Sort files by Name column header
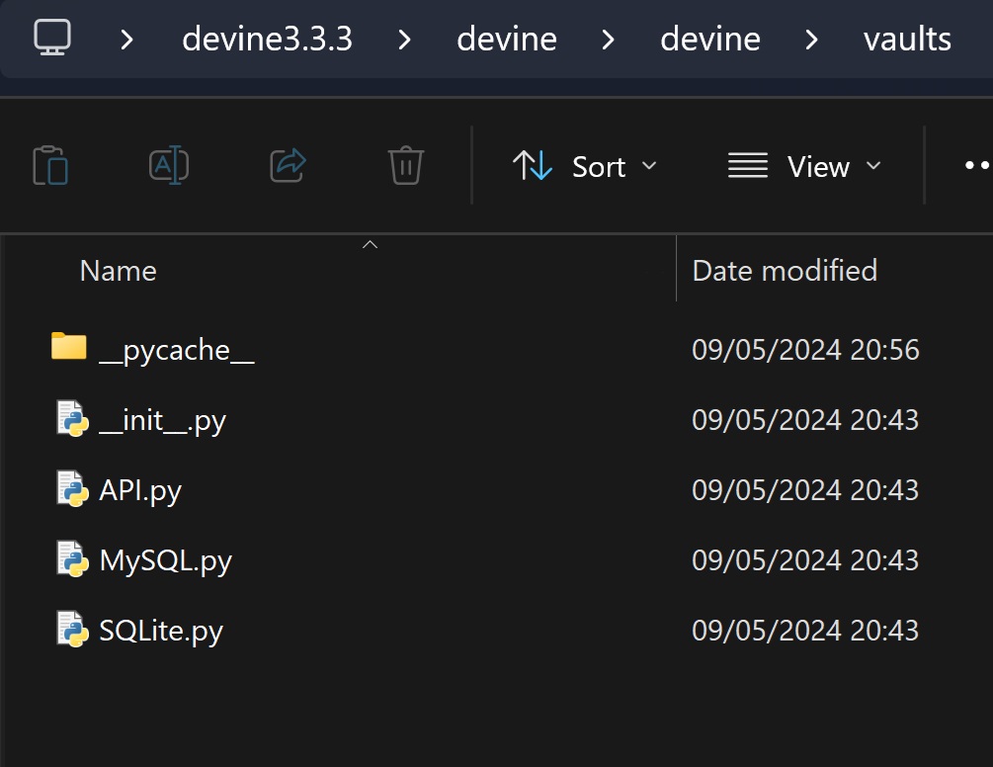The width and height of the screenshot is (993, 767). click(x=119, y=271)
